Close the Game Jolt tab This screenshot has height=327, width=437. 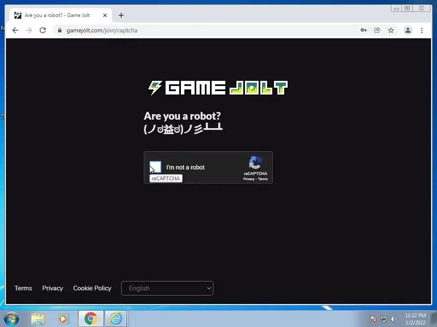(105, 15)
